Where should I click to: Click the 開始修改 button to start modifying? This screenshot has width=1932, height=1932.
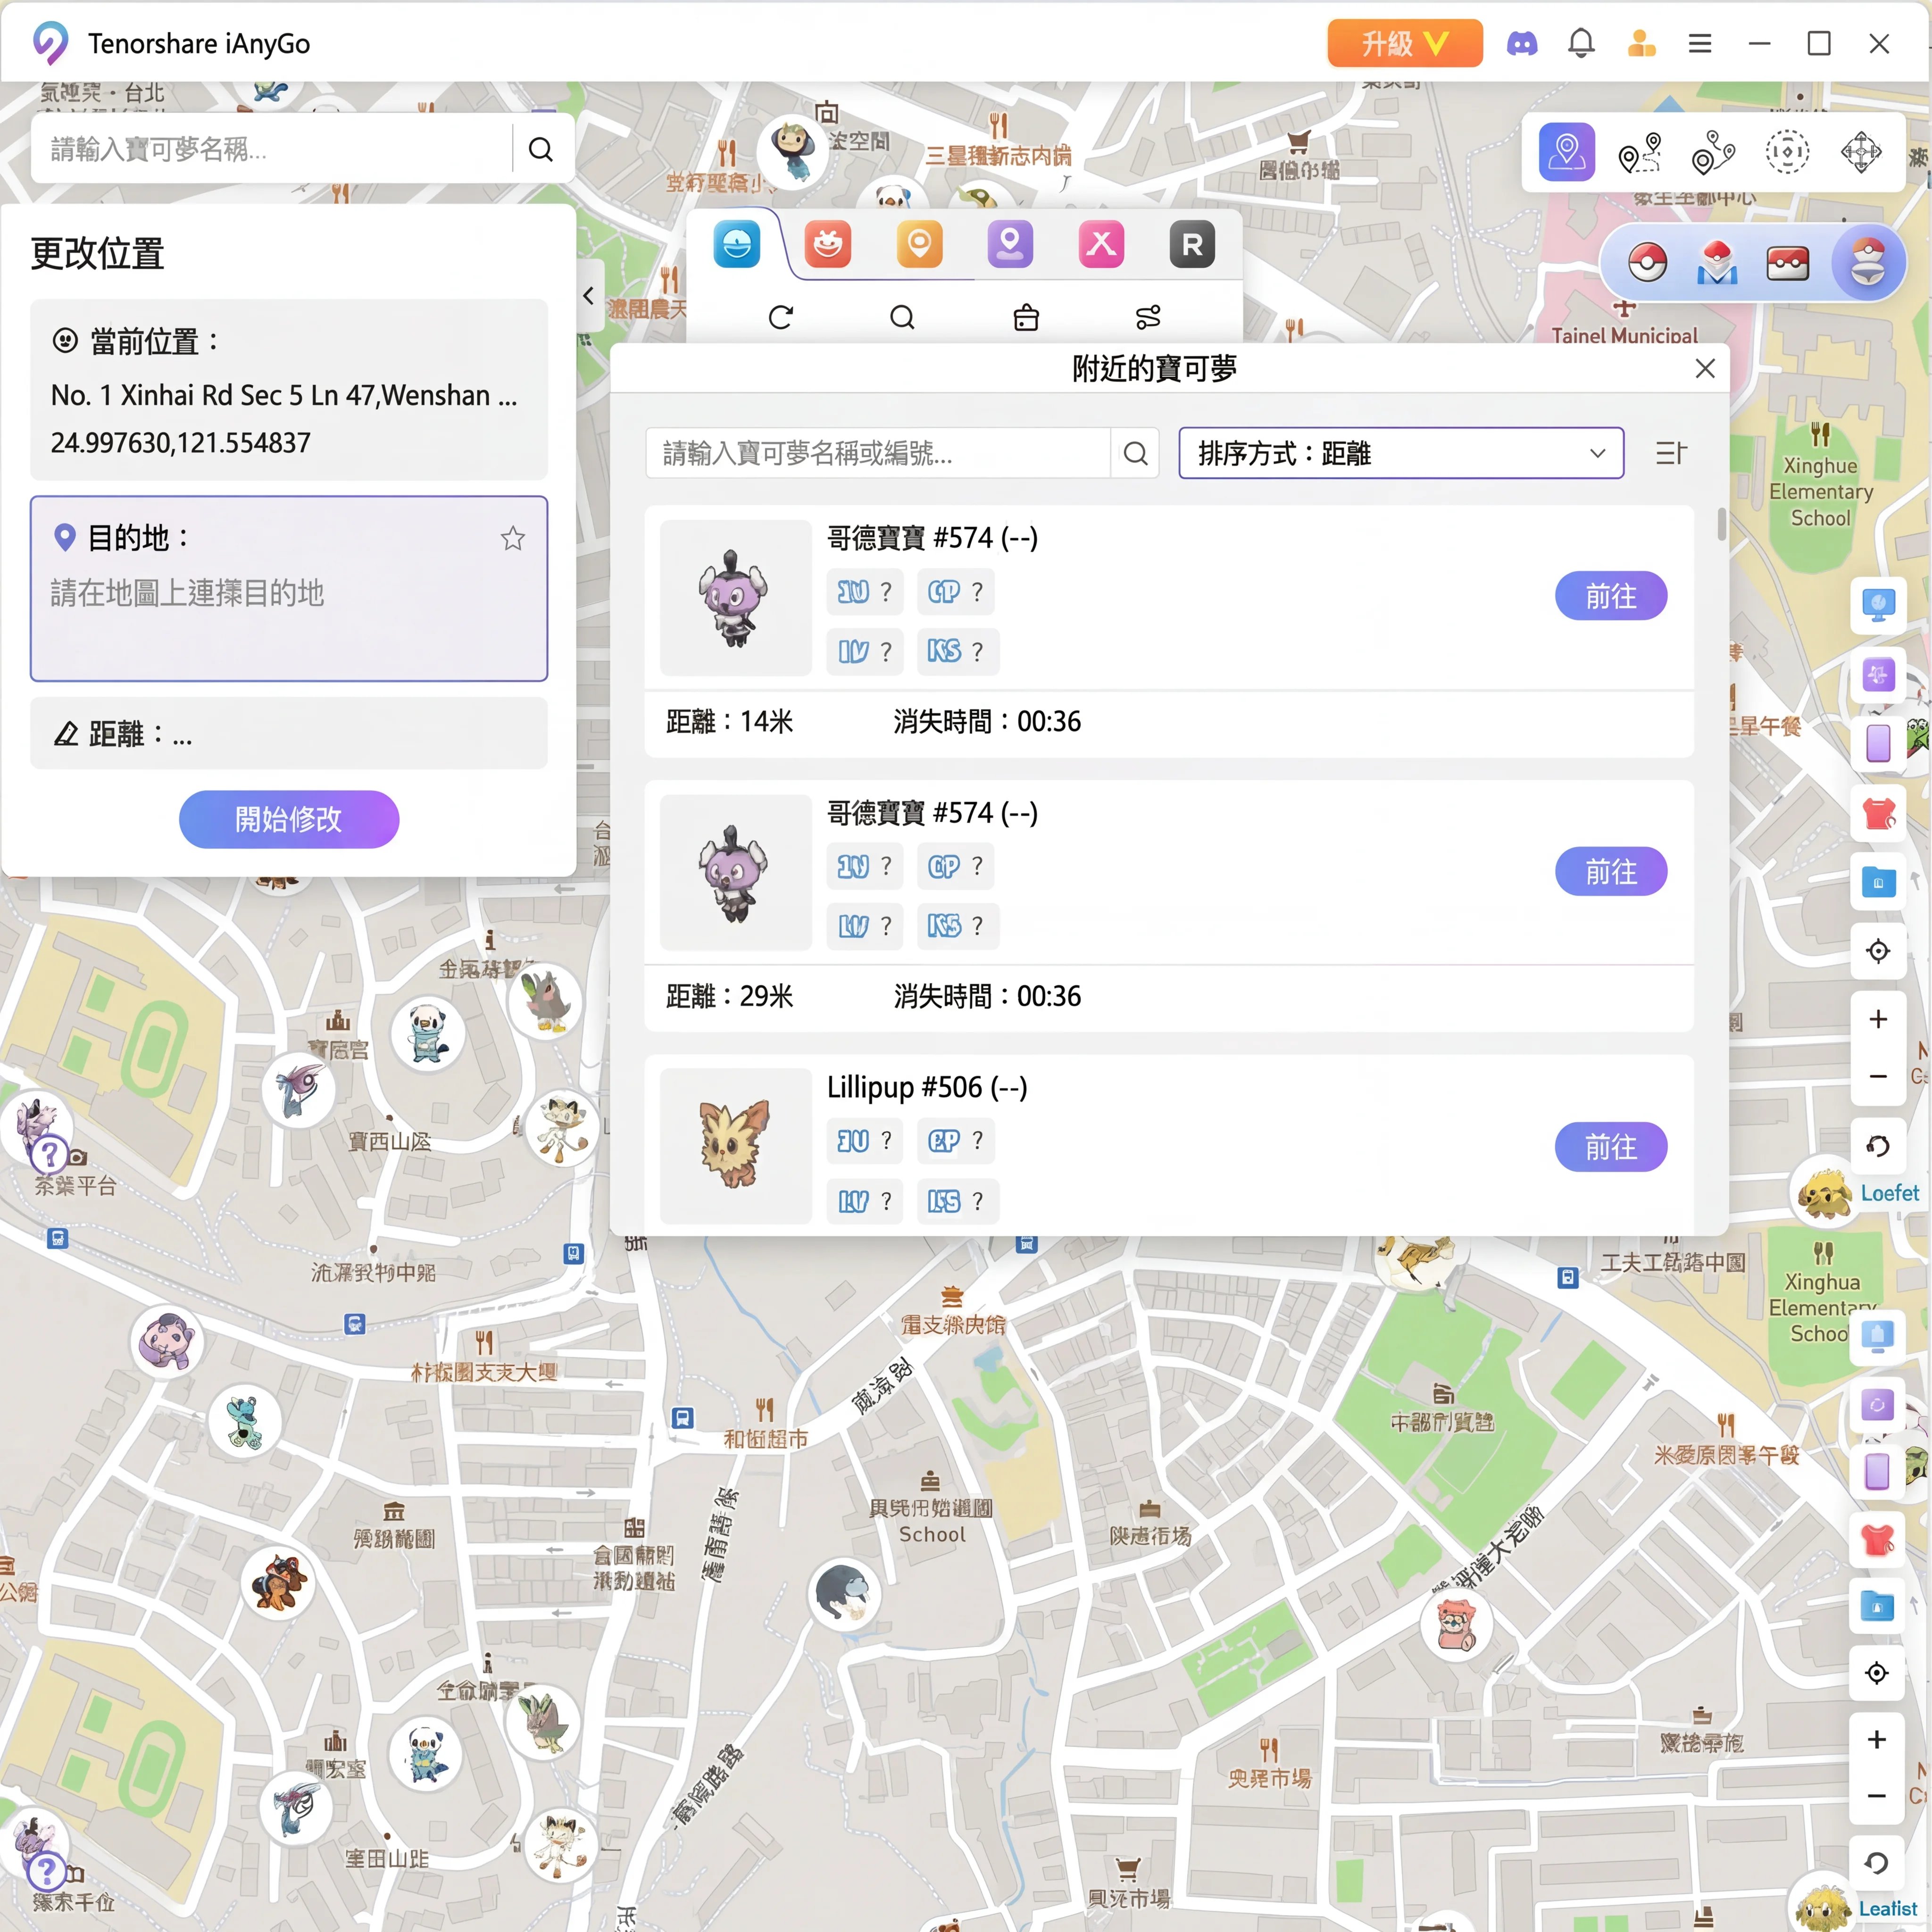pos(288,819)
